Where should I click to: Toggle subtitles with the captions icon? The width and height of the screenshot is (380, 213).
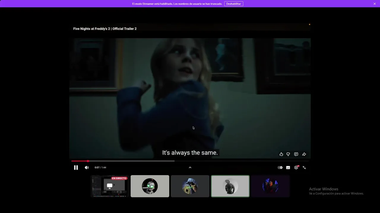tap(288, 167)
